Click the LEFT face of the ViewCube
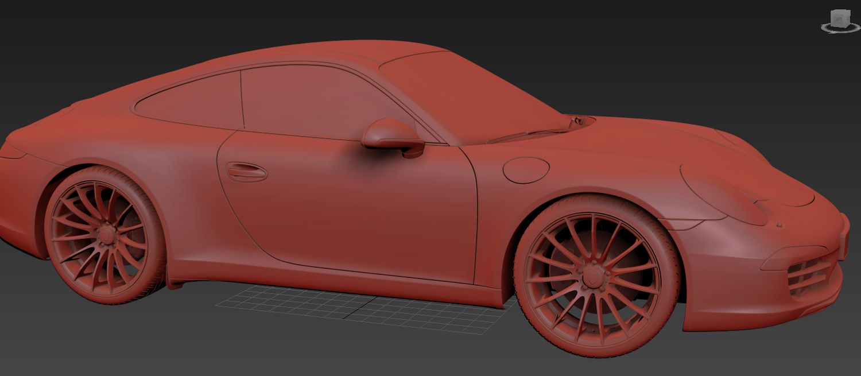The width and height of the screenshot is (861, 376). click(838, 19)
